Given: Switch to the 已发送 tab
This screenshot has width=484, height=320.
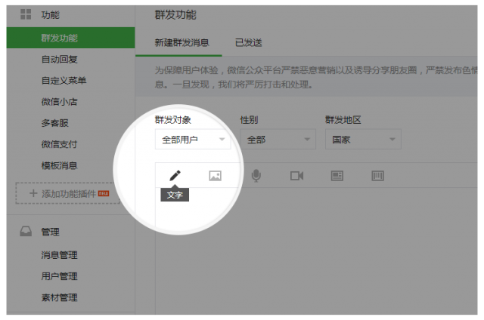Looking at the screenshot, I should (x=249, y=43).
